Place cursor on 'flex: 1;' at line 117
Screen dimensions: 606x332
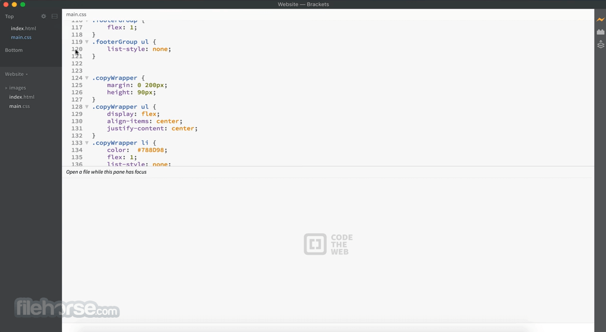click(122, 28)
